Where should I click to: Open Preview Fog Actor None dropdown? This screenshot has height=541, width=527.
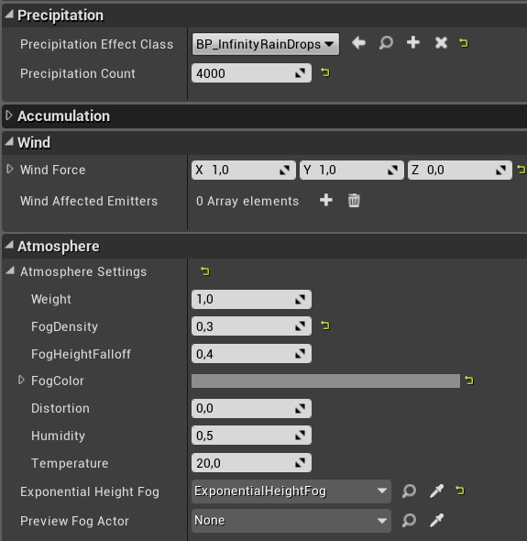pos(291,520)
